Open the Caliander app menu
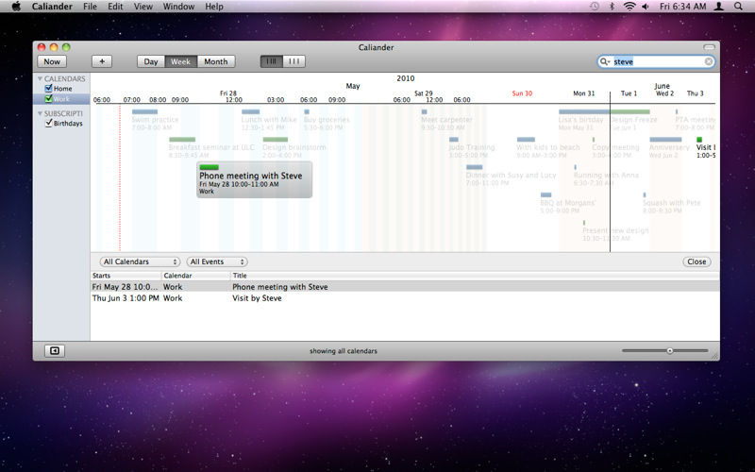Screen dimensions: 755x472 tap(52, 7)
